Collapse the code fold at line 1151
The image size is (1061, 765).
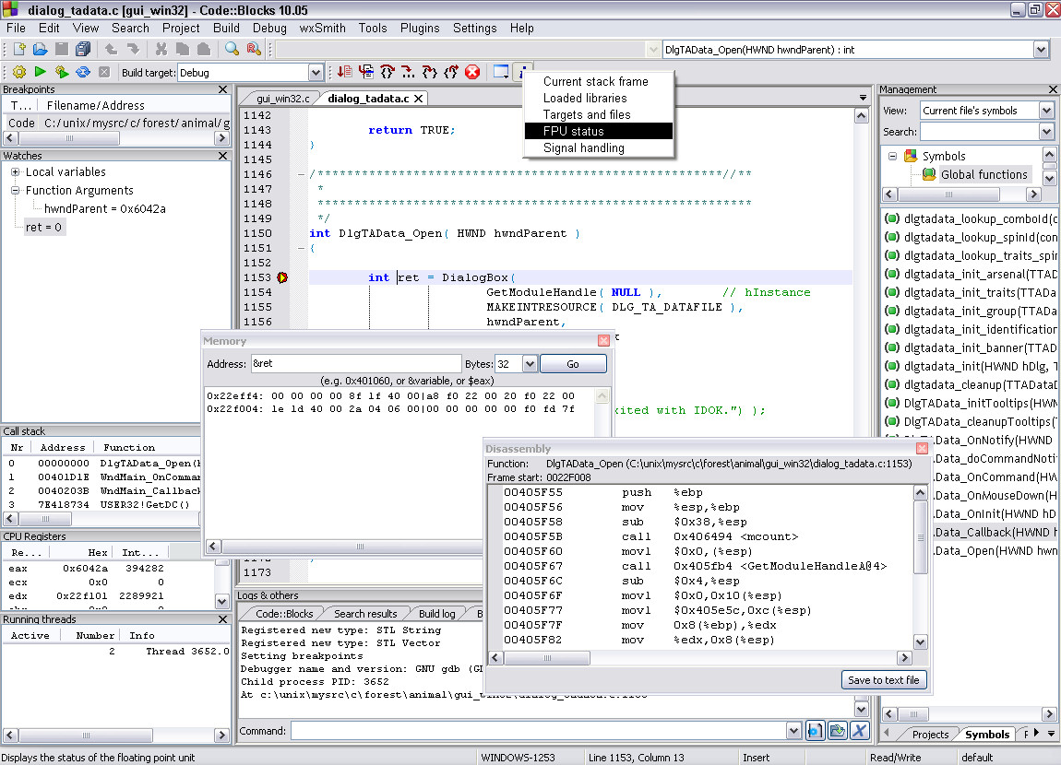[301, 248]
